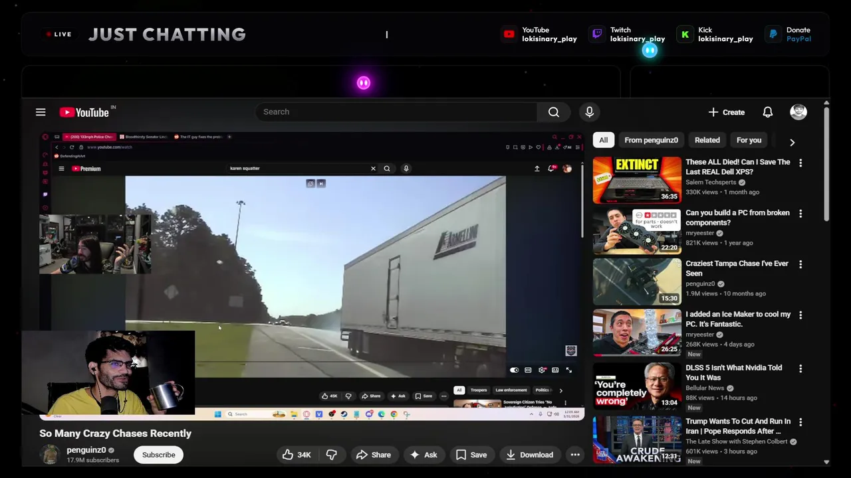Like the video with 34K likes
Screen dimensions: 851x478
[x=297, y=455]
